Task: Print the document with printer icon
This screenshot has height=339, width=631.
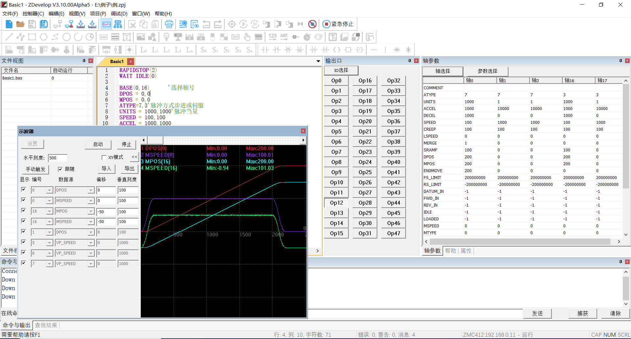Action: click(169, 24)
